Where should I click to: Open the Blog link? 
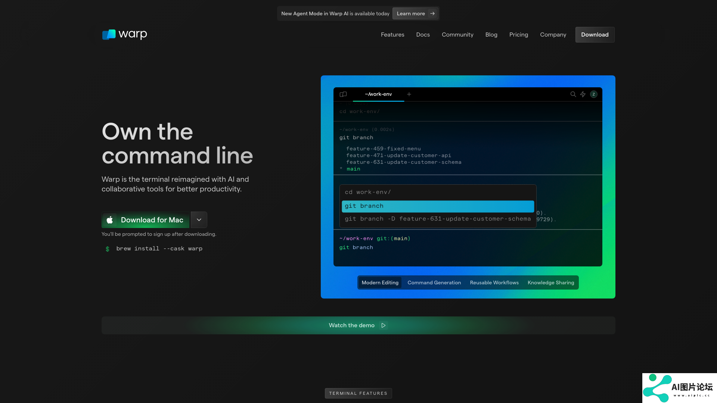click(491, 35)
